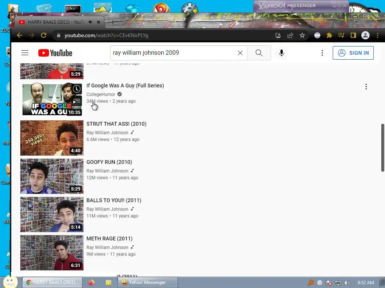The height and width of the screenshot is (288, 385).
Task: Open If Google Was A Guy thumbnail
Action: (52, 99)
